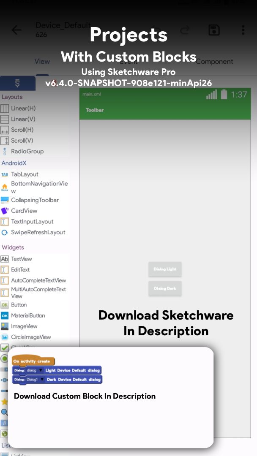
Task: Tap the Layouts section heading
Action: click(x=12, y=97)
